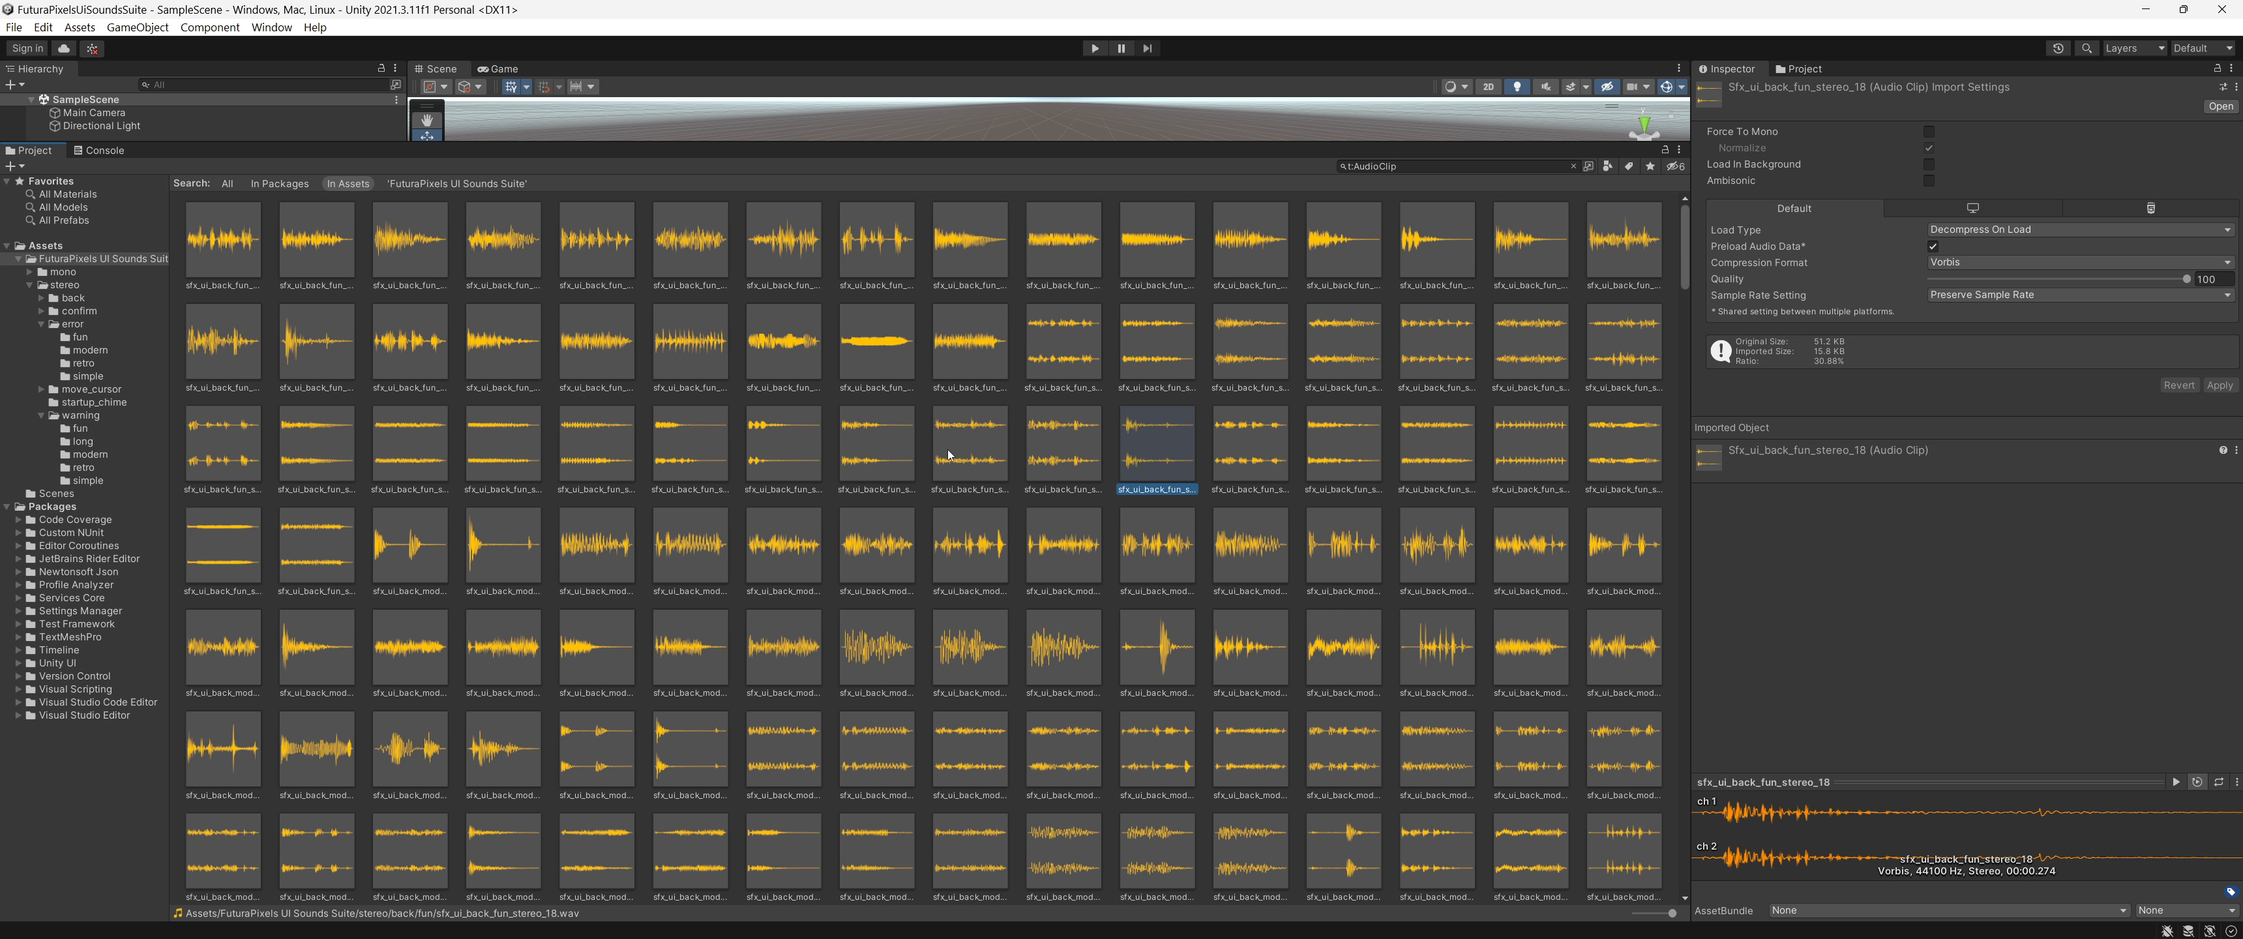The height and width of the screenshot is (939, 2243).
Task: Click the blue asset labels tag icon
Action: [2231, 892]
